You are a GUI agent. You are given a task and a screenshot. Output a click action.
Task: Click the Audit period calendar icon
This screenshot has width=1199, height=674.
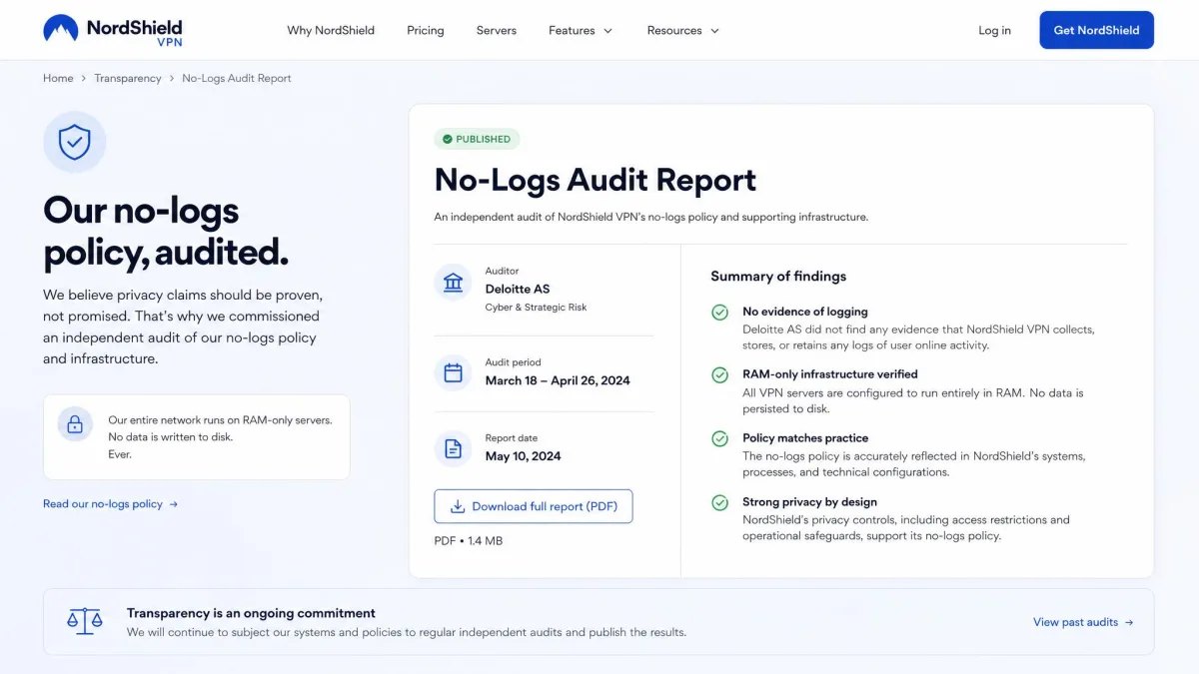pos(453,373)
